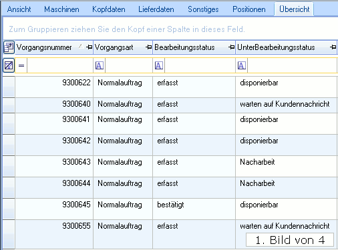Image resolution: width=338 pixels, height=250 pixels.
Task: Select row header of order 9300643
Action: [x=9, y=166]
